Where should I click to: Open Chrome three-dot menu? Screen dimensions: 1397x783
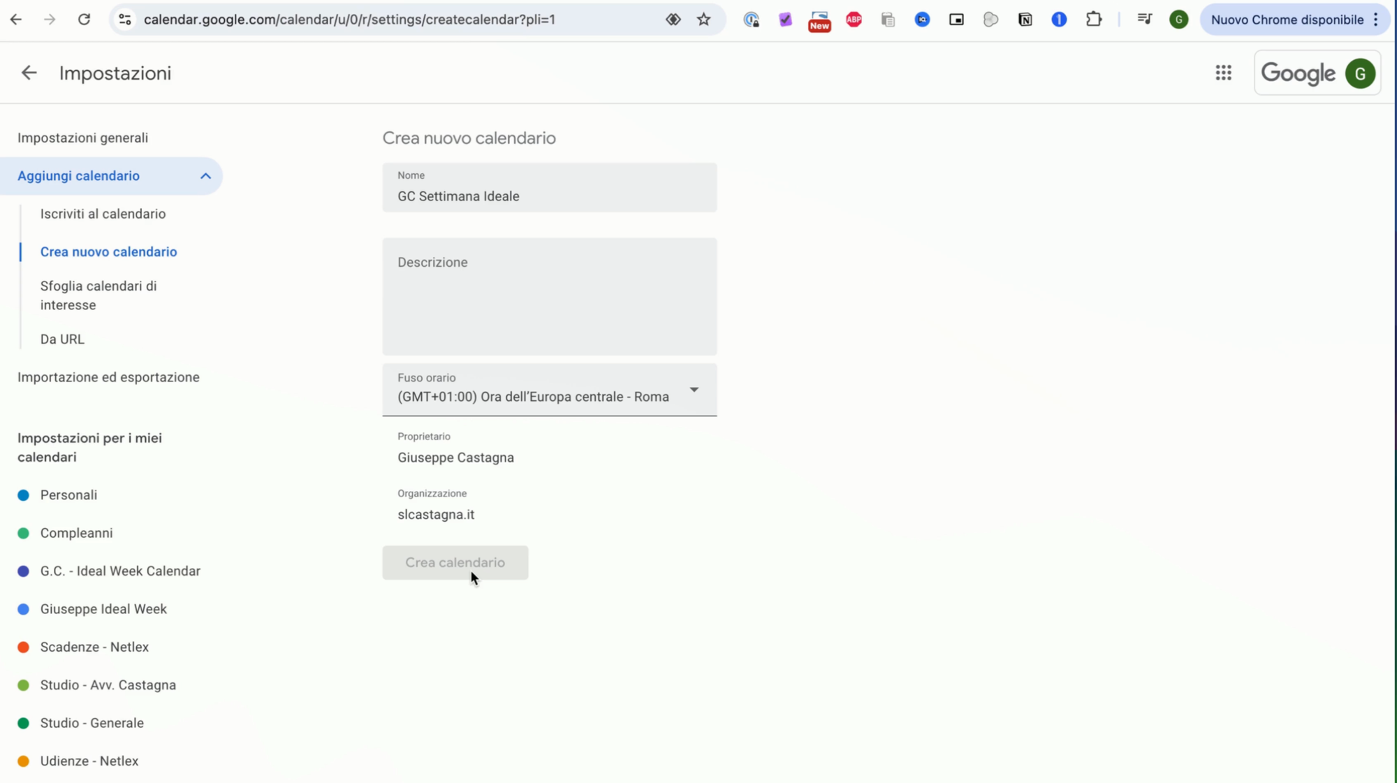click(1375, 20)
